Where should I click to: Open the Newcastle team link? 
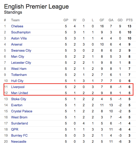click(x=19, y=141)
